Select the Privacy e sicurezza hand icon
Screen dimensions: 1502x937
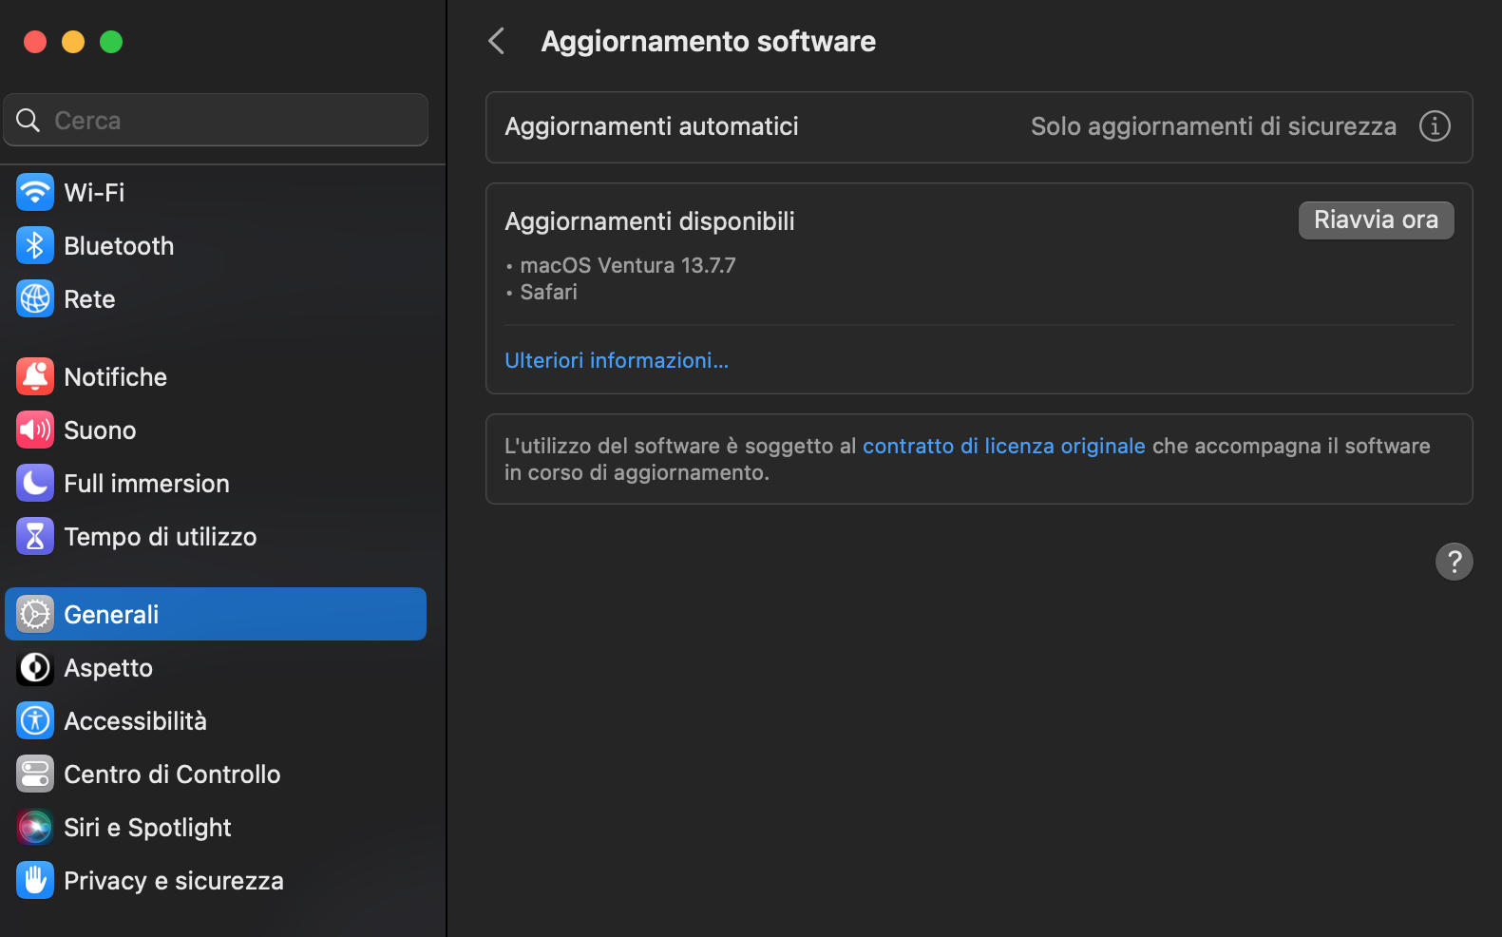(35, 880)
